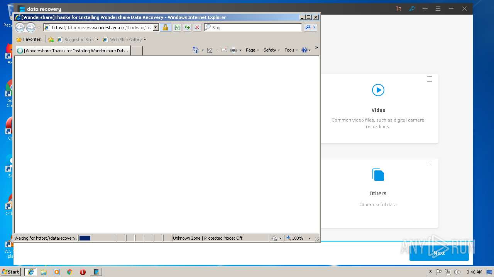Select the Wondershare Thanks for Installing tab
The image size is (494, 277).
pos(73,50)
